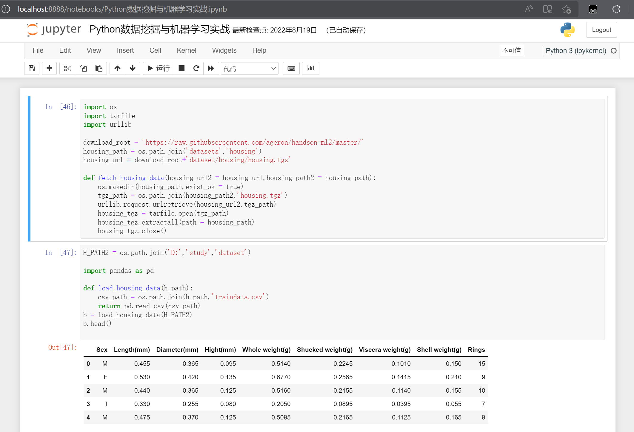Click the fetch_housing_data function name
The height and width of the screenshot is (432, 634).
coord(131,178)
